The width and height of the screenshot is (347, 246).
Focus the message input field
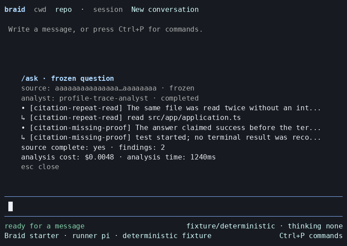(x=173, y=206)
